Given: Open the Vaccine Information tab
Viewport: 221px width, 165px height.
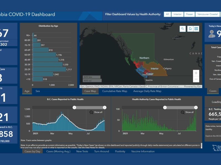Looking at the screenshot, I should pos(143,151).
